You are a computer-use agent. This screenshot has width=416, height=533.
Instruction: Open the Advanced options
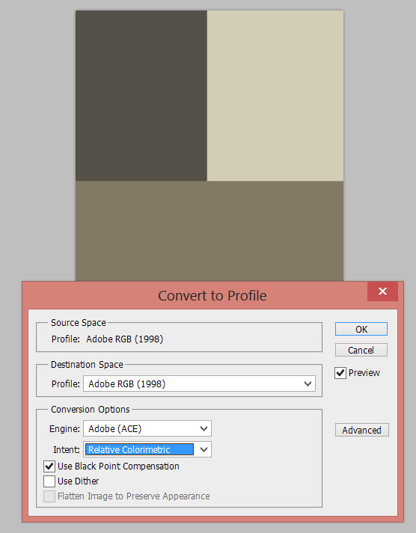click(361, 430)
